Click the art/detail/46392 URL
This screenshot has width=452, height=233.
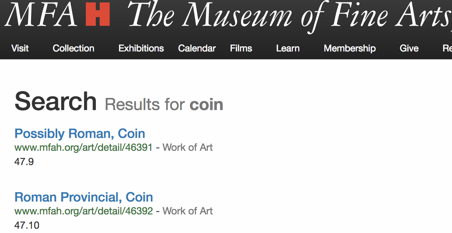pyautogui.click(x=84, y=211)
